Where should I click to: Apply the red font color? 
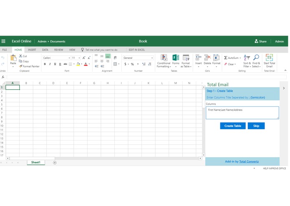tap(86, 64)
